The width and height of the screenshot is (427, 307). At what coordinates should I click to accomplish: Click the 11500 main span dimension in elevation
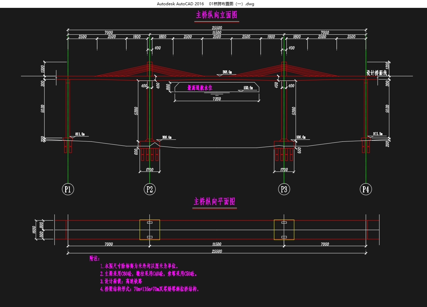(x=217, y=32)
